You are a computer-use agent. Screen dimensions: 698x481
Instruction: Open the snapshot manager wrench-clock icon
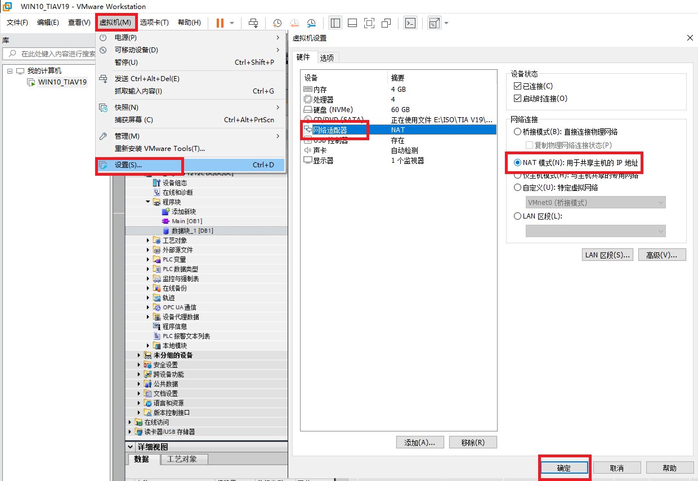(311, 23)
